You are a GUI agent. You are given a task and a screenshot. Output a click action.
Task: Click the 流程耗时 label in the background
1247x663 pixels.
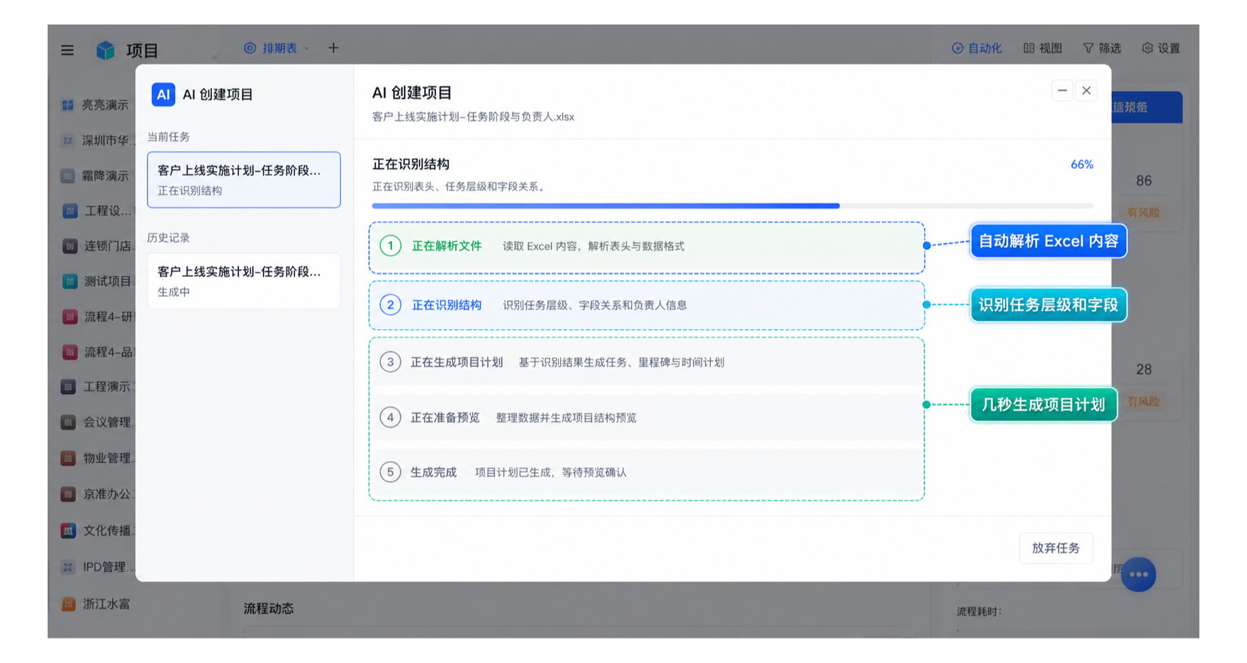[x=979, y=611]
